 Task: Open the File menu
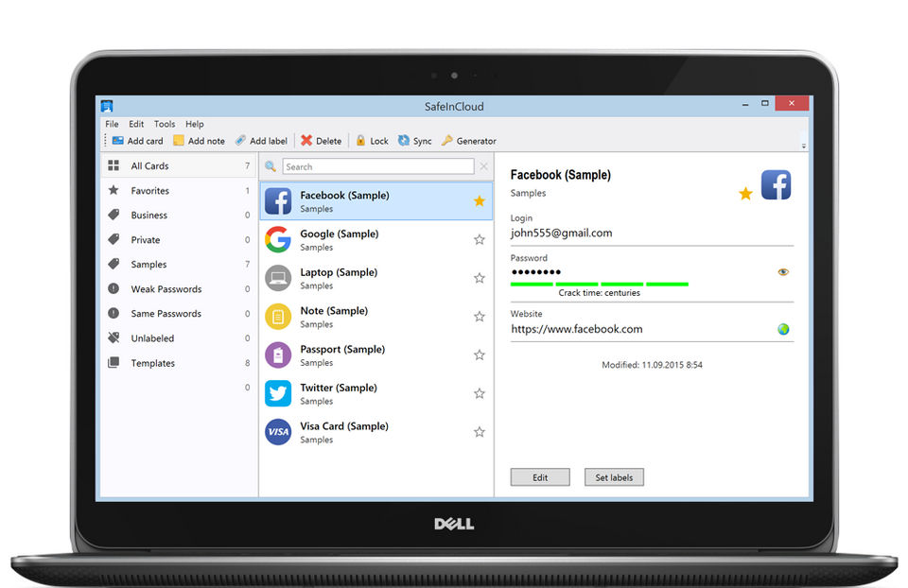pos(112,124)
